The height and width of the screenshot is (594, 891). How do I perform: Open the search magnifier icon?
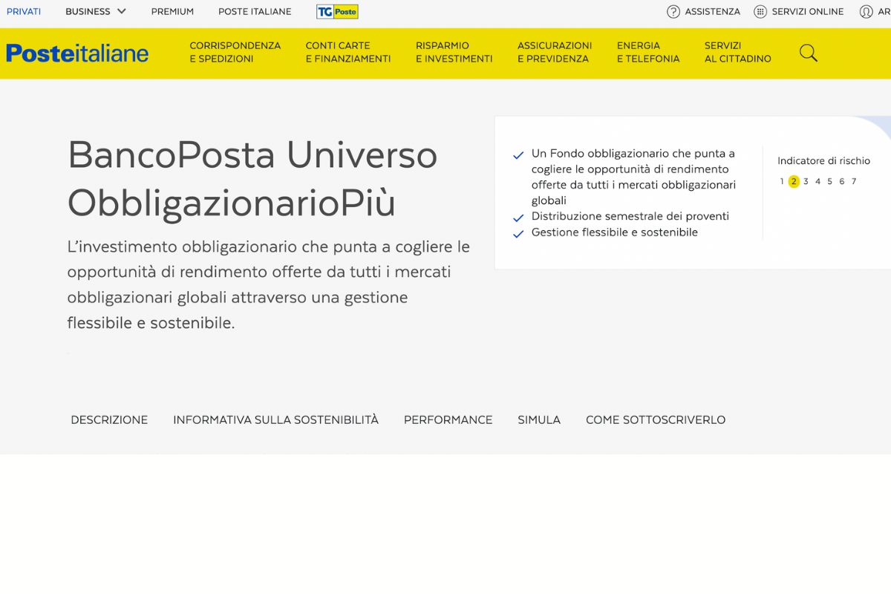pyautogui.click(x=809, y=53)
